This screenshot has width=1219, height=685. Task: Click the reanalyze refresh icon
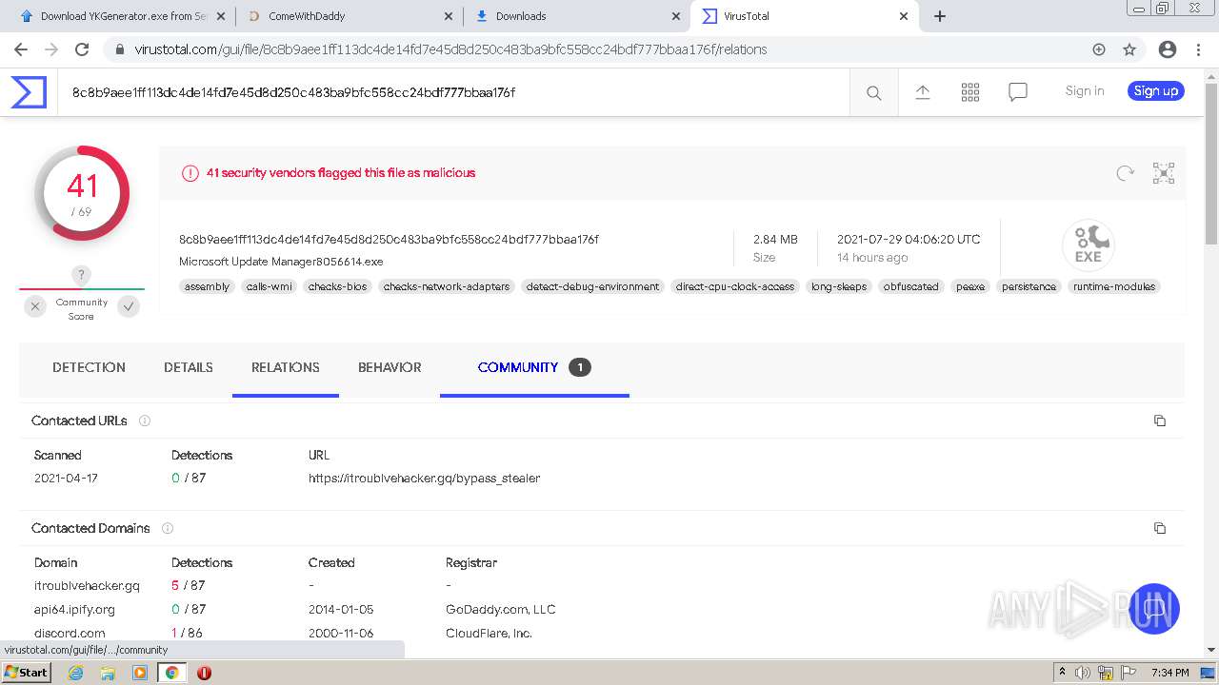1126,172
